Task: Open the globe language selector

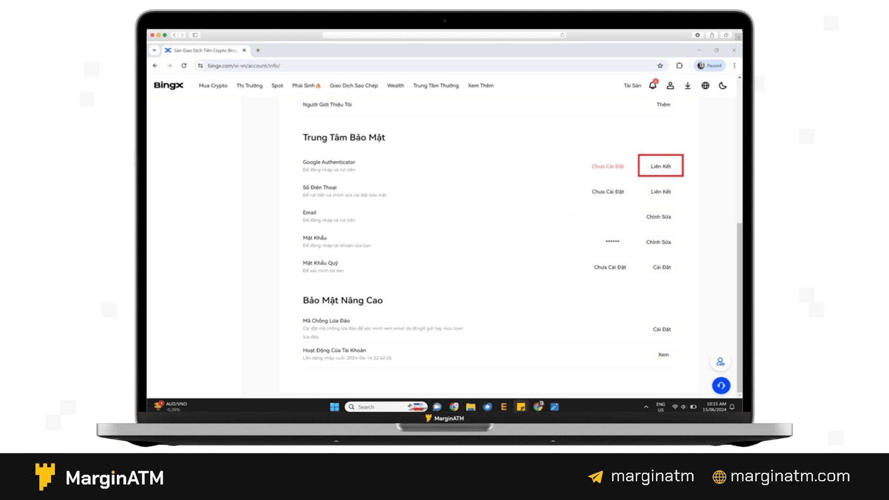Action: pyautogui.click(x=705, y=85)
